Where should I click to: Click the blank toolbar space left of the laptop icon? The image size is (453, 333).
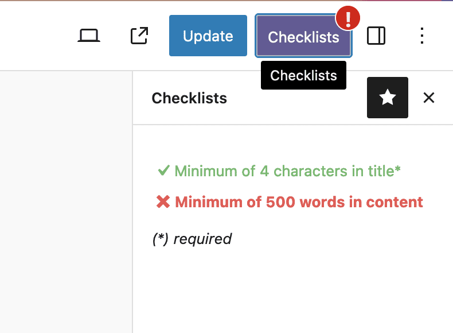34,36
